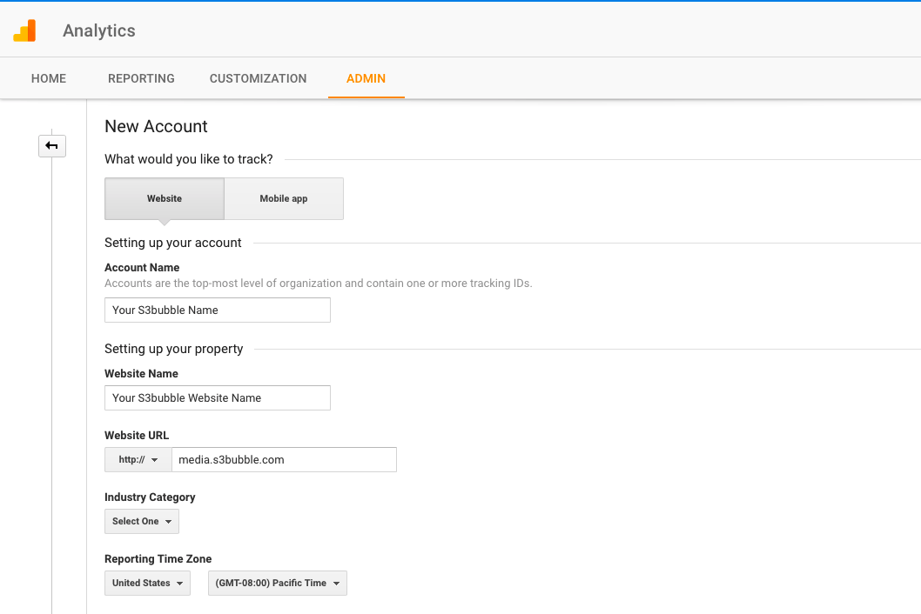Click the Website URL label

pos(137,435)
